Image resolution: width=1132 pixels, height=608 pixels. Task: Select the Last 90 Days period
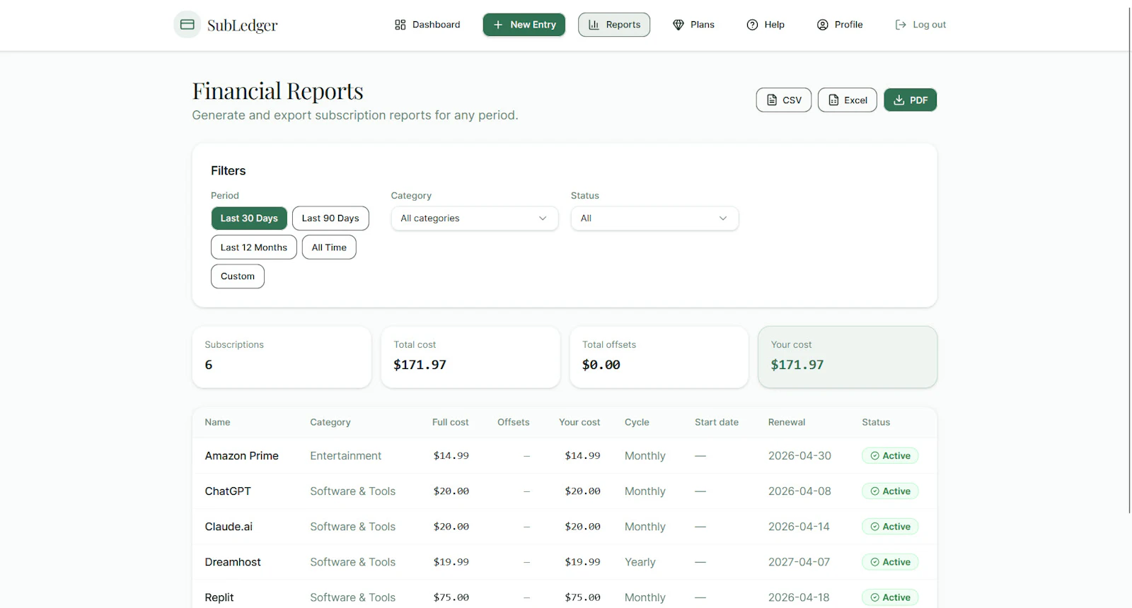(x=330, y=218)
